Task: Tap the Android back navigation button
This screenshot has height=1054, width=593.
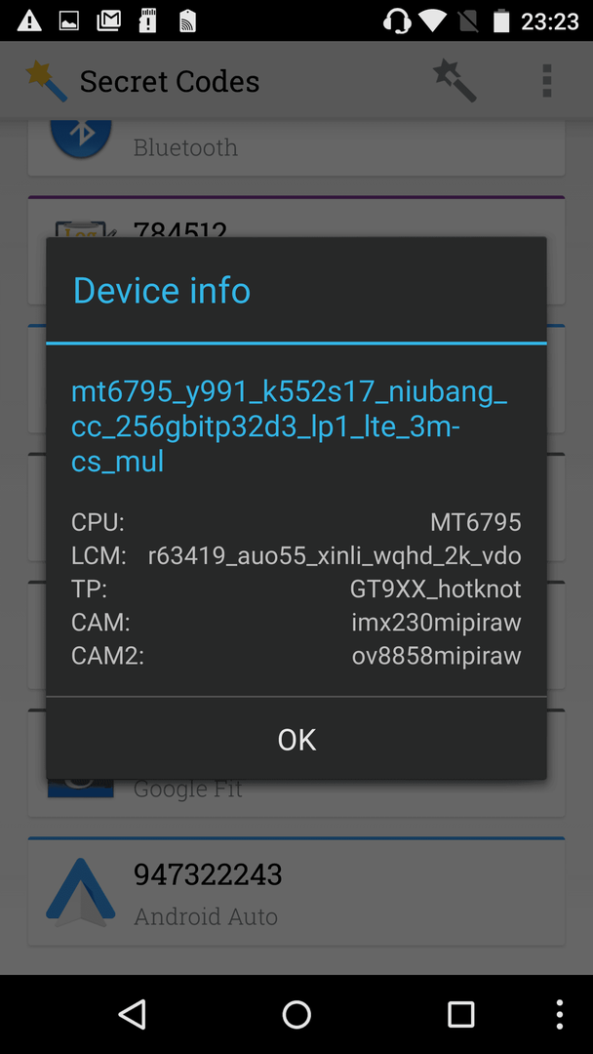Action: point(132,1014)
